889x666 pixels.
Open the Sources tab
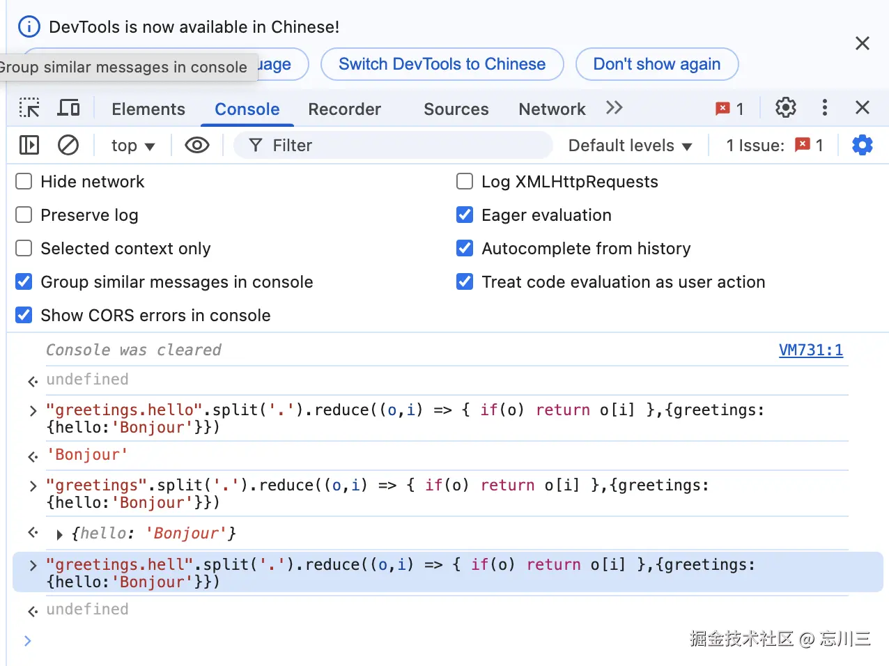click(456, 109)
